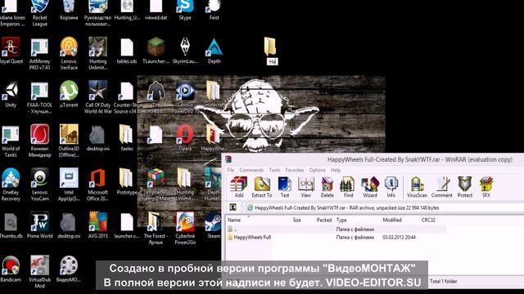Open the Favorites menu in WinRAR
The width and height of the screenshot is (524, 294).
point(295,170)
